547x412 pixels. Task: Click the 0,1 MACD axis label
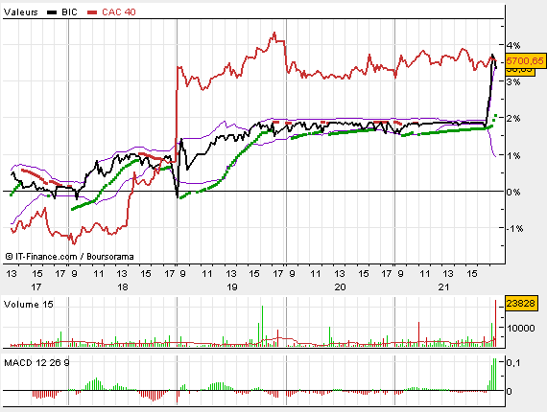[513, 363]
